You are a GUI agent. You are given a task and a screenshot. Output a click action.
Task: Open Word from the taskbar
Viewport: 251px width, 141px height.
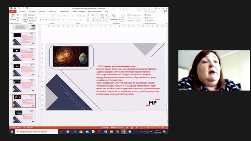105,132
